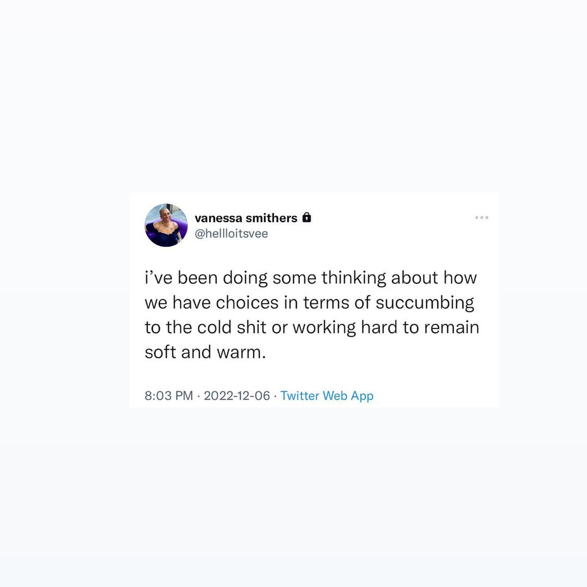Open the tweet's three-dot more options menu

pos(482,217)
